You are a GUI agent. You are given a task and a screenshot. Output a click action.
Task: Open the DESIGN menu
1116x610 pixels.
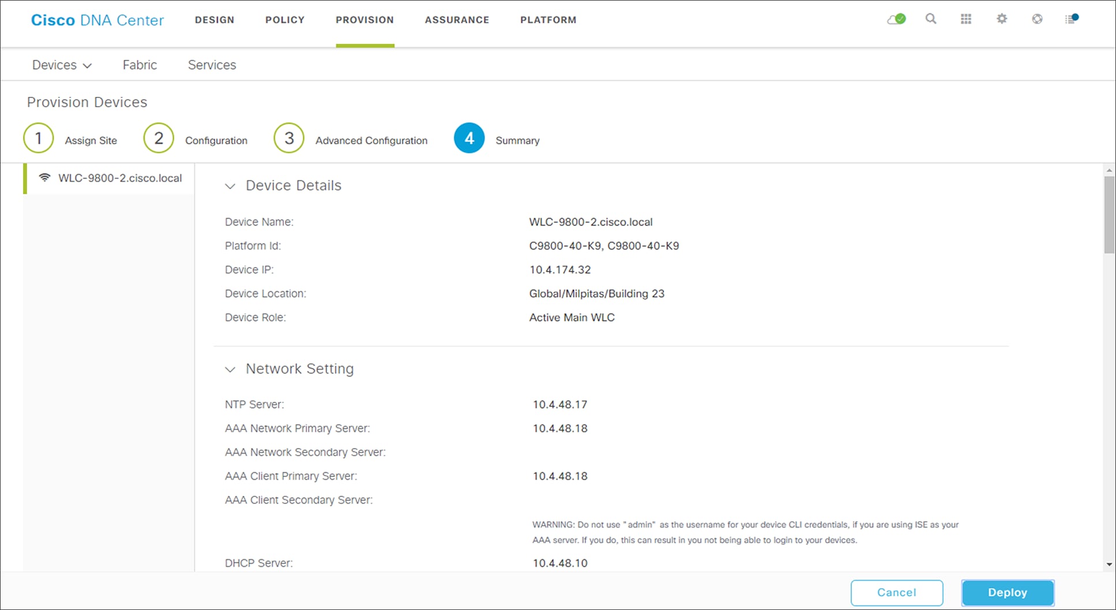215,20
